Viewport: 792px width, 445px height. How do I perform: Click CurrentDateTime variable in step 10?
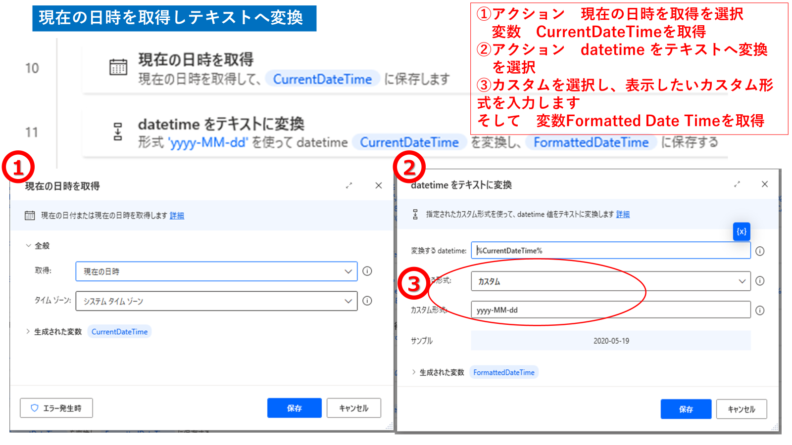coord(322,79)
